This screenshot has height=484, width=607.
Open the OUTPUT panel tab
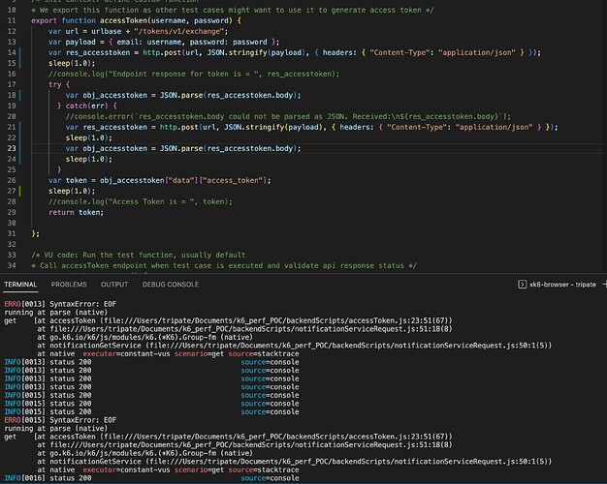point(114,285)
